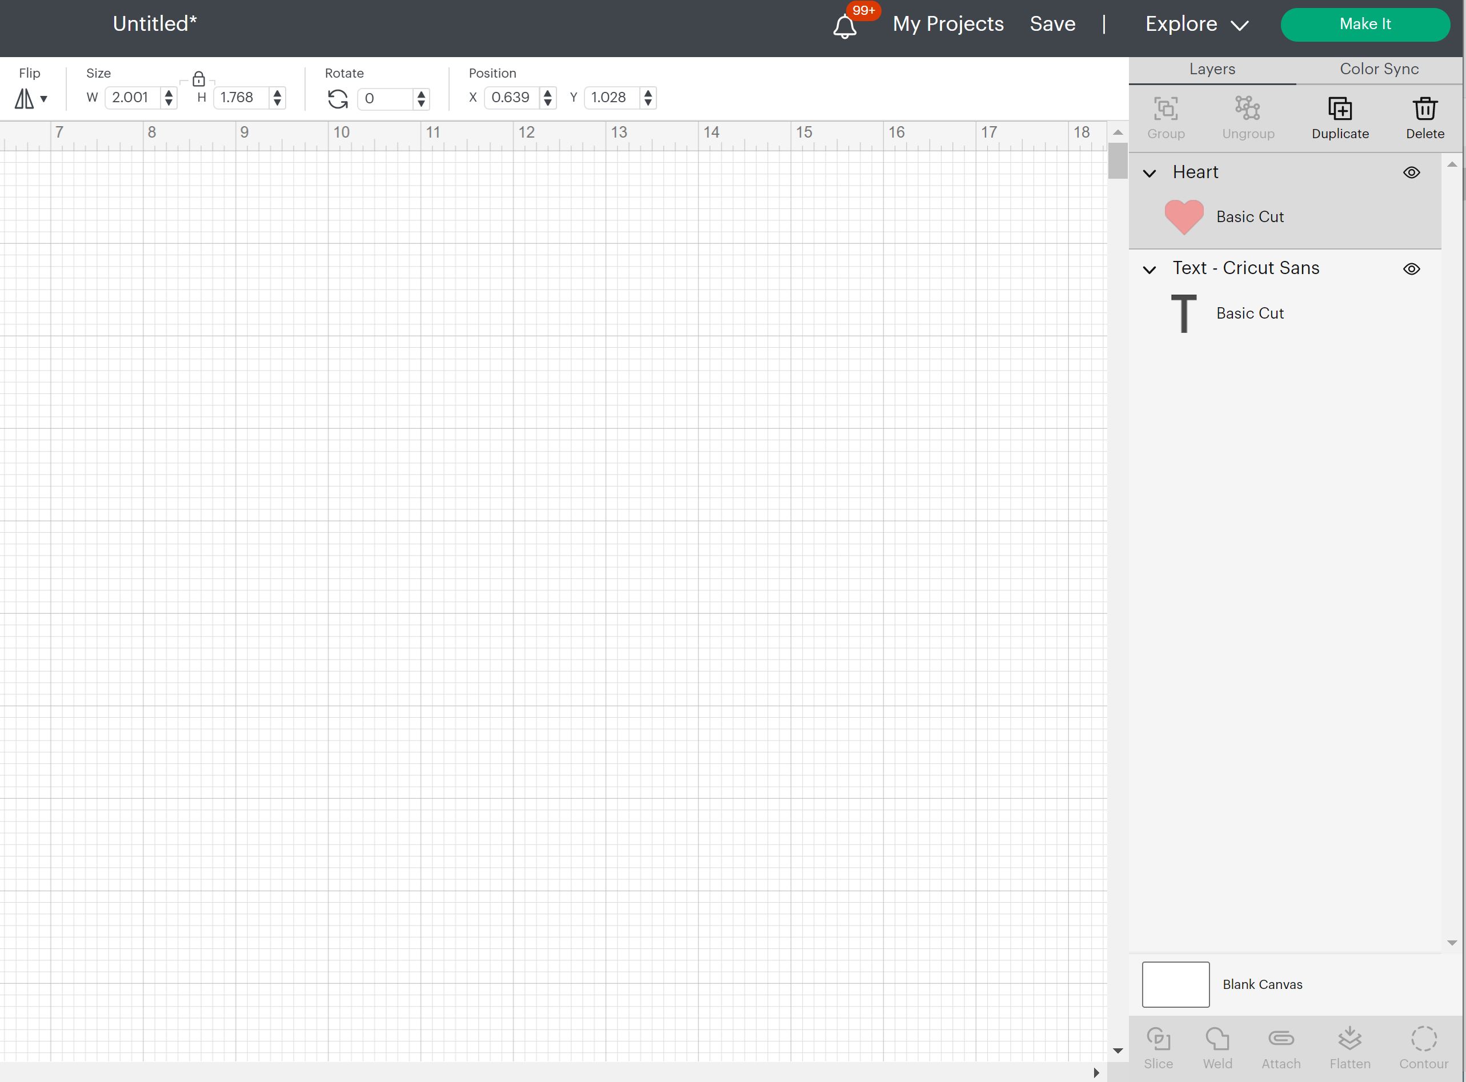This screenshot has height=1082, width=1466.
Task: Click the Weld tool
Action: [1217, 1048]
